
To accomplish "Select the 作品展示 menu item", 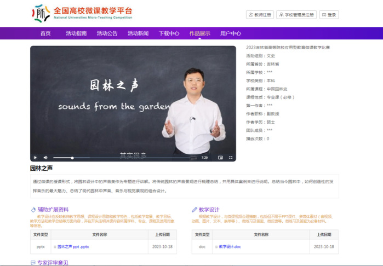I will [200, 33].
